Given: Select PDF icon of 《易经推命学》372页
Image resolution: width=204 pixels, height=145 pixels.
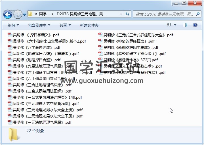Looking at the screenshot, I should tap(100, 60).
